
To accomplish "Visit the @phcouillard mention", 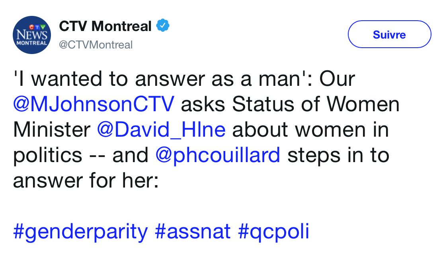I will point(218,155).
